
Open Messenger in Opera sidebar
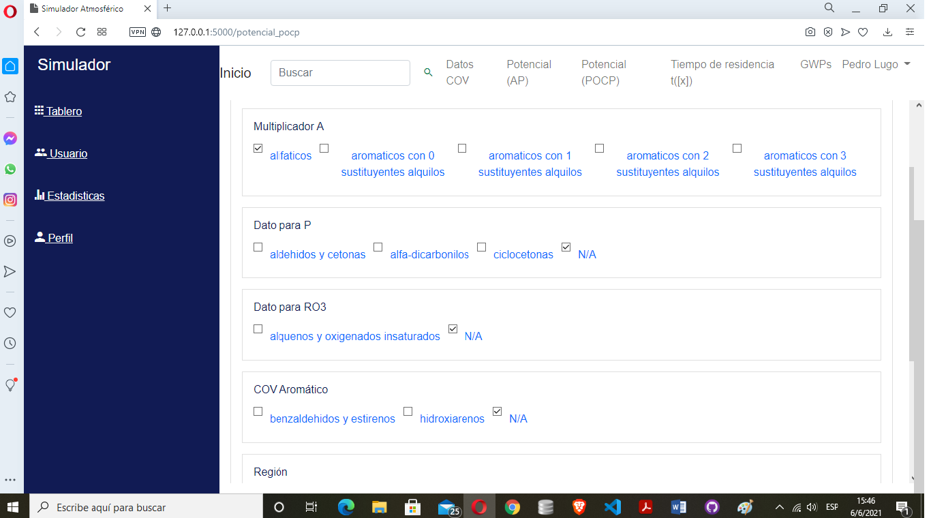point(10,138)
